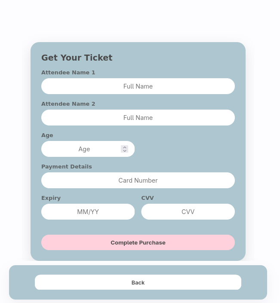Screen dimensions: 280x303
Task: Click the Attendee Name 1 full name field
Action: [138, 86]
